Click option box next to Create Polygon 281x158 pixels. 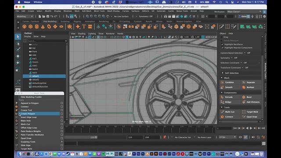[x=61, y=114]
